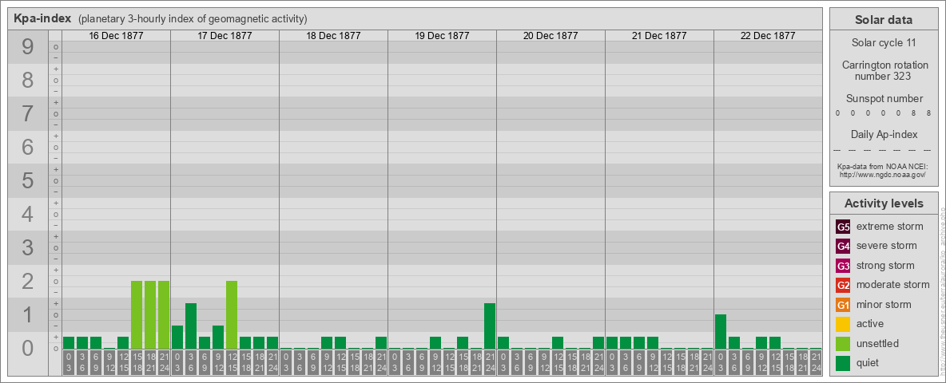Click the Kp scale value 4
Image resolution: width=946 pixels, height=383 pixels.
pos(28,215)
